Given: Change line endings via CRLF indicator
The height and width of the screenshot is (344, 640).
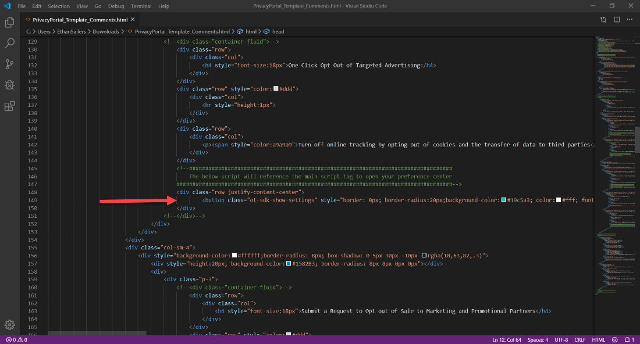Looking at the screenshot, I should click(579, 339).
